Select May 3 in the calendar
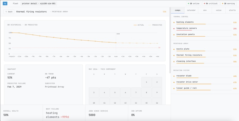Image resolution: width=239 pixels, height=121 pixels. pos(94,92)
